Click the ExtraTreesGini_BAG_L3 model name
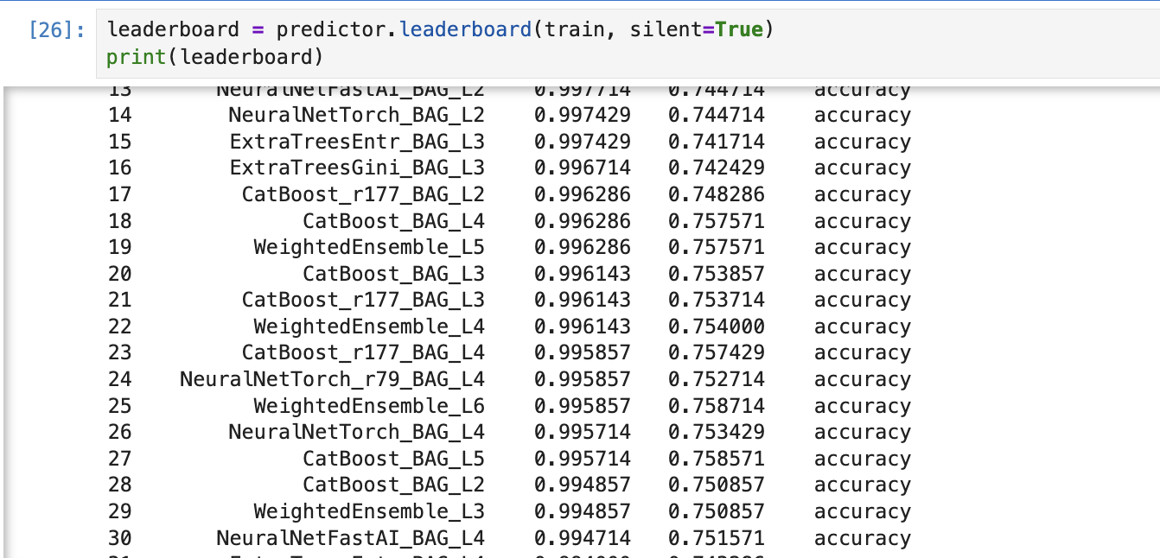 (357, 168)
